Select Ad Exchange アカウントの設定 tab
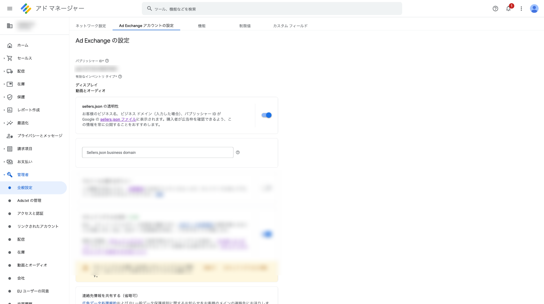The image size is (544, 304). pos(146,26)
